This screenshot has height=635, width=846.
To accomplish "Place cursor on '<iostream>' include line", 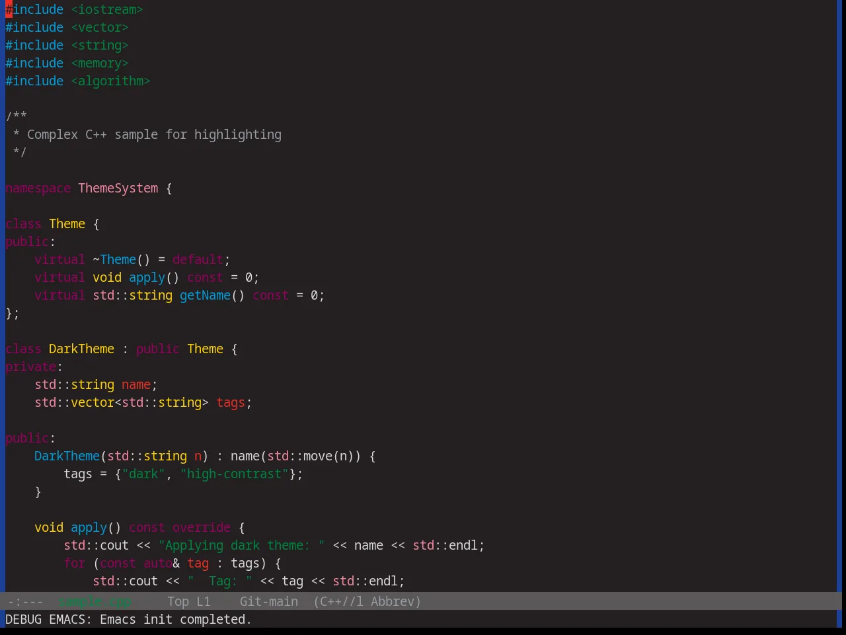I will click(107, 9).
